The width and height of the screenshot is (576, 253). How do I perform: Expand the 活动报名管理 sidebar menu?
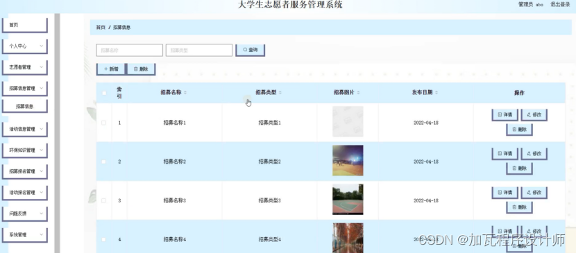[x=24, y=193]
